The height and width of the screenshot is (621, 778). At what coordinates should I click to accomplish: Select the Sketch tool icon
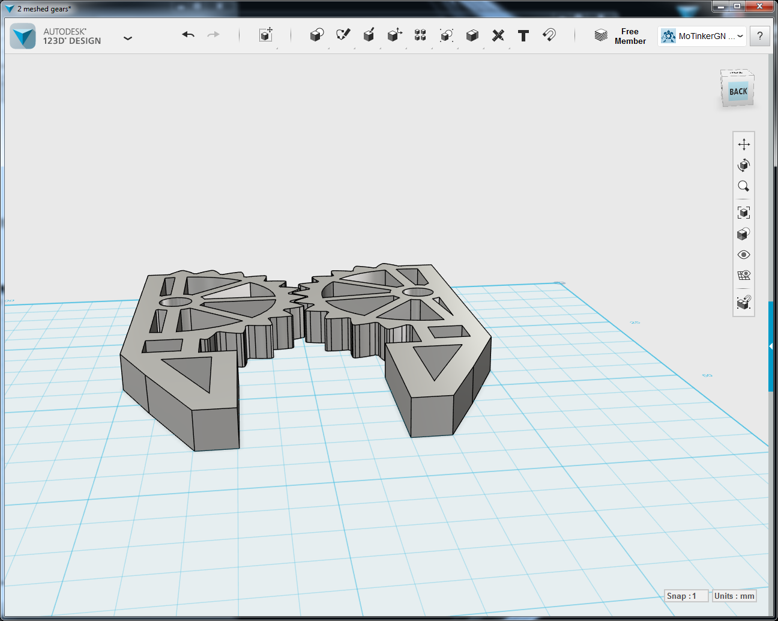pyautogui.click(x=343, y=35)
